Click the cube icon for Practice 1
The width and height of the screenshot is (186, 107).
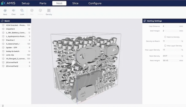click(3, 40)
